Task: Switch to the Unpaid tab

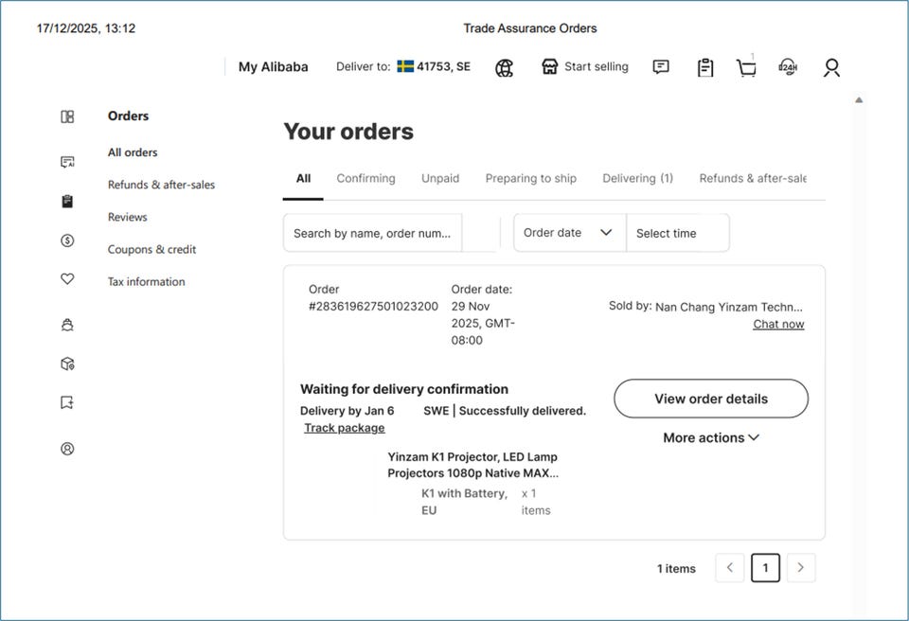Action: point(440,179)
